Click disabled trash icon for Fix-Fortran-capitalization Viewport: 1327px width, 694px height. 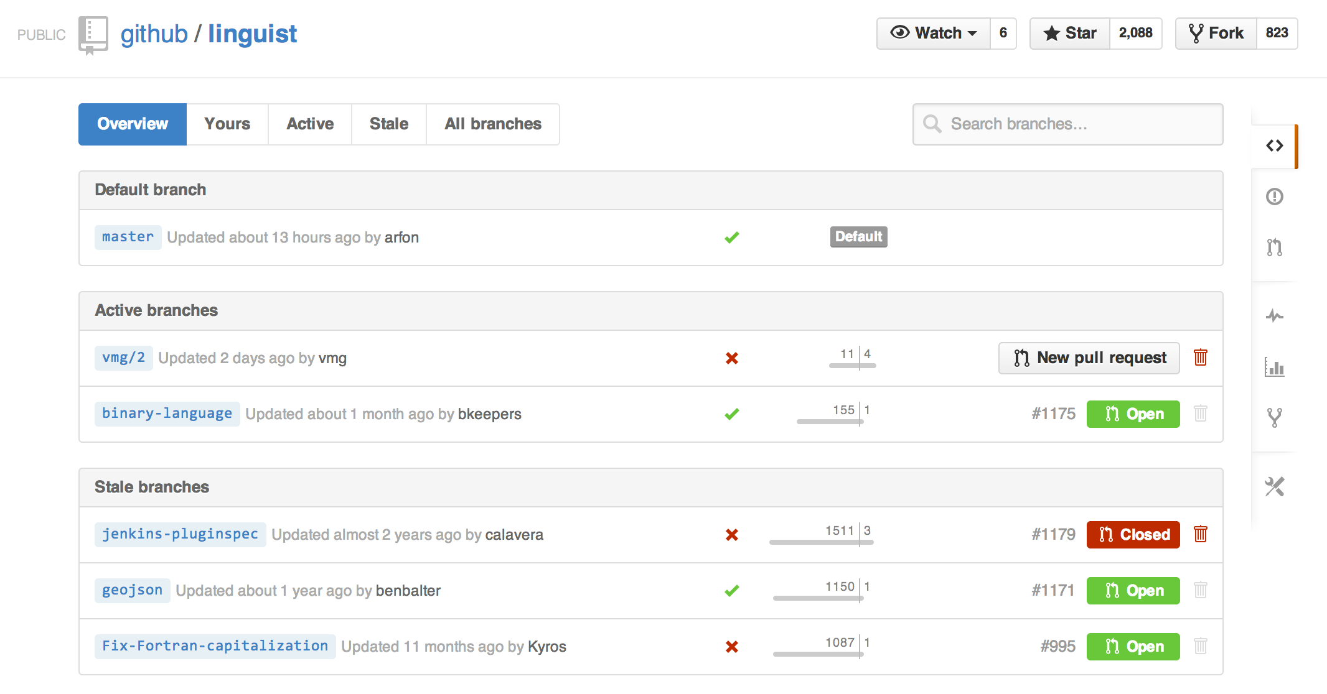[x=1201, y=646]
